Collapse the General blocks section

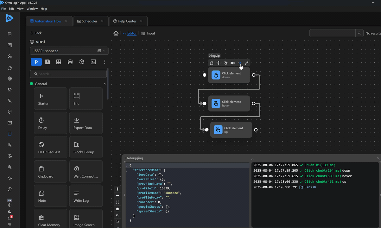point(105,84)
